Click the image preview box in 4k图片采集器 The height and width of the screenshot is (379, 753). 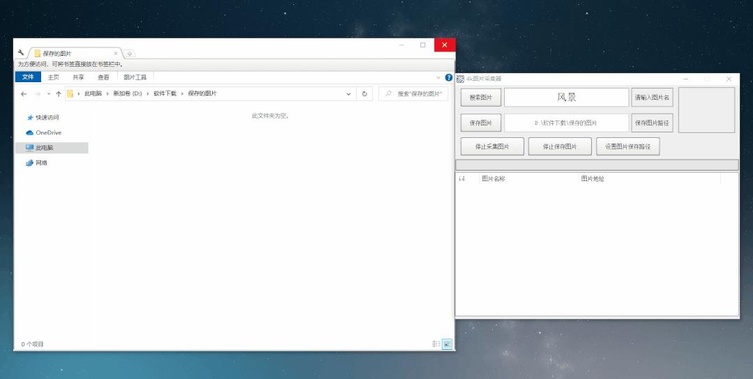706,110
